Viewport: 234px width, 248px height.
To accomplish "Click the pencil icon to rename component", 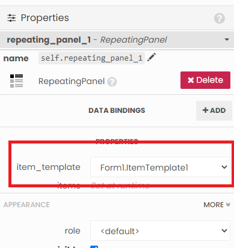I will click(152, 58).
